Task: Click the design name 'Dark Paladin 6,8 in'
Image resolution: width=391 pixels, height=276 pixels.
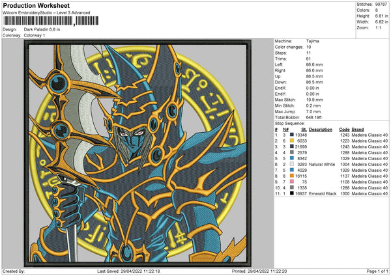Action: (x=42, y=29)
